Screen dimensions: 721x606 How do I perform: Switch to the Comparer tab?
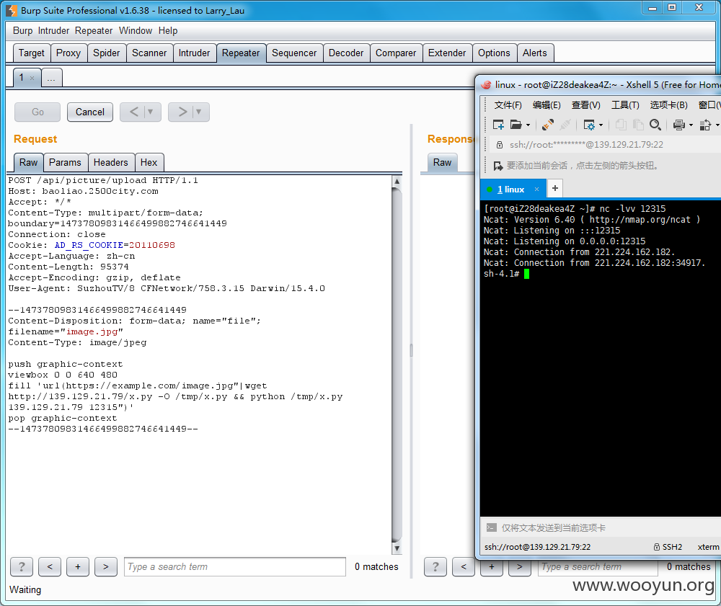point(395,53)
